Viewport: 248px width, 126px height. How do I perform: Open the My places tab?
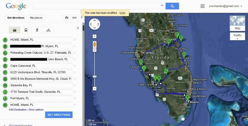click(36, 18)
